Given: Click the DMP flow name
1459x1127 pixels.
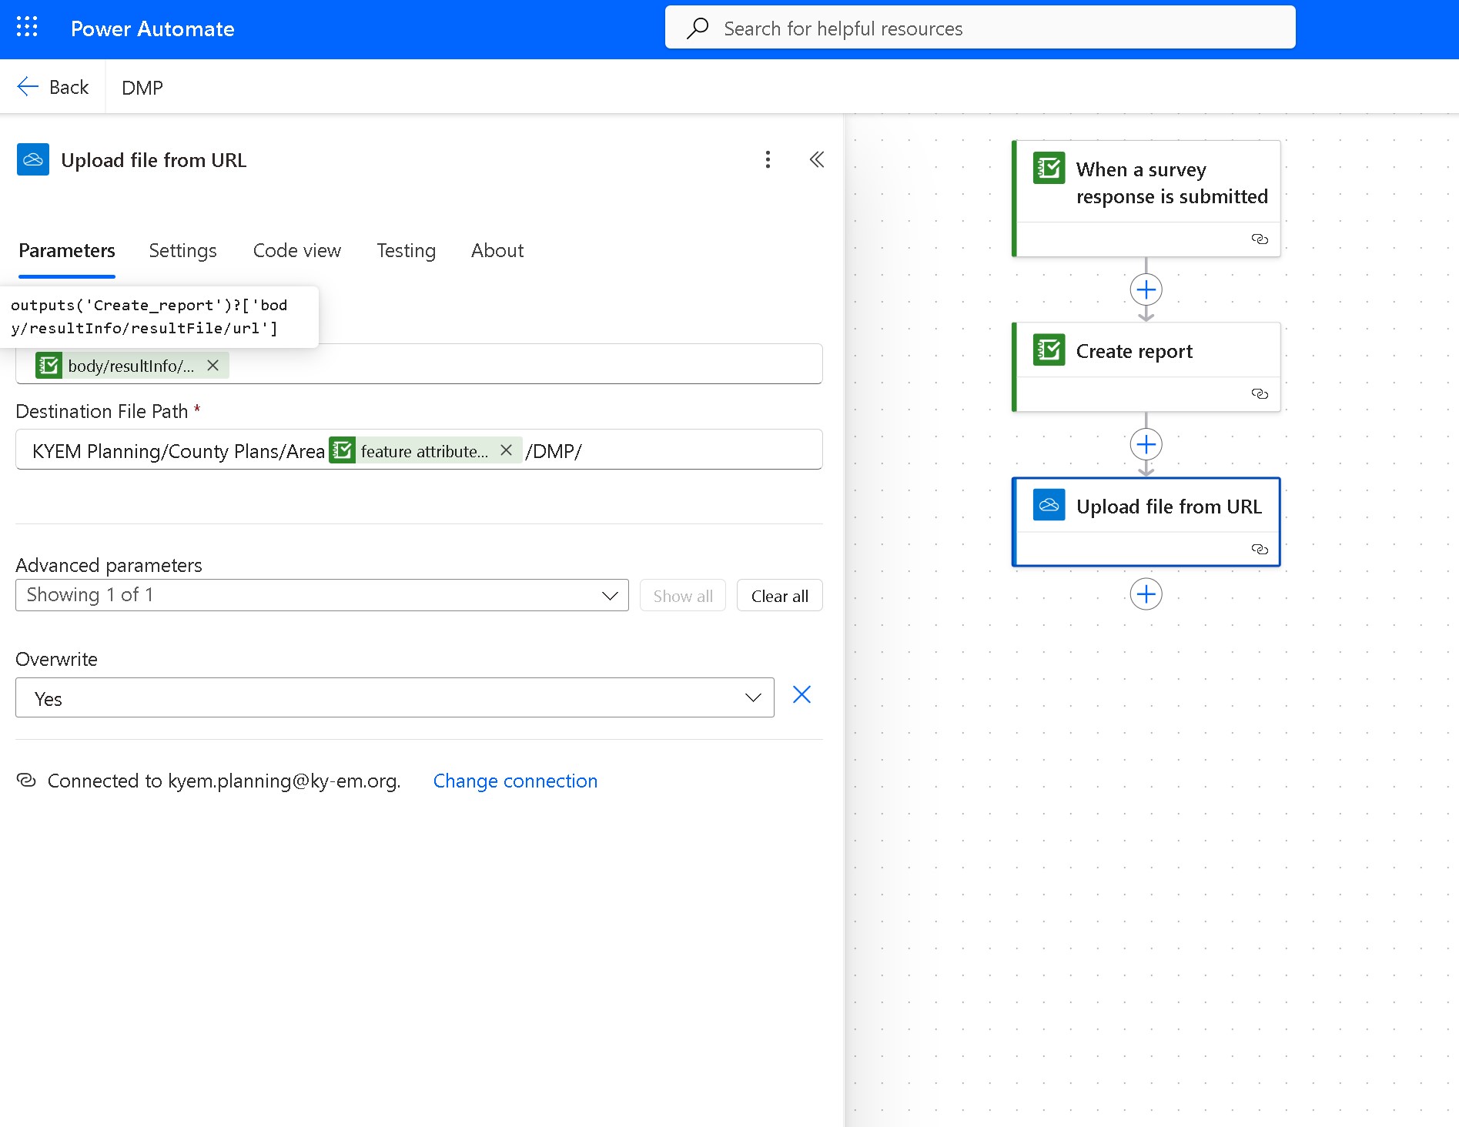Looking at the screenshot, I should (142, 88).
